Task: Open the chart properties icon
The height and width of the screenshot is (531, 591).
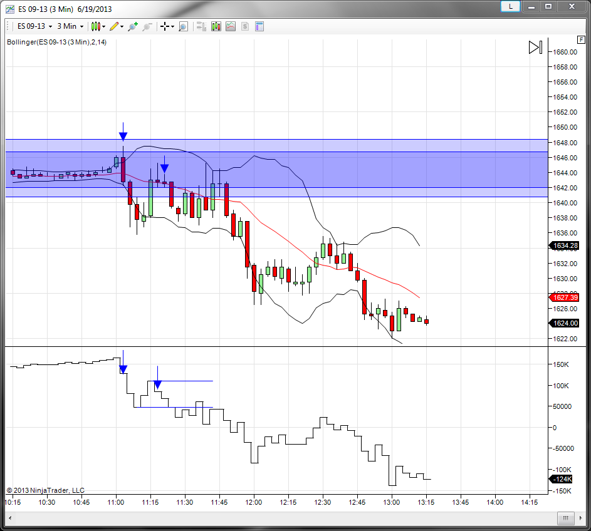Action: 259,26
